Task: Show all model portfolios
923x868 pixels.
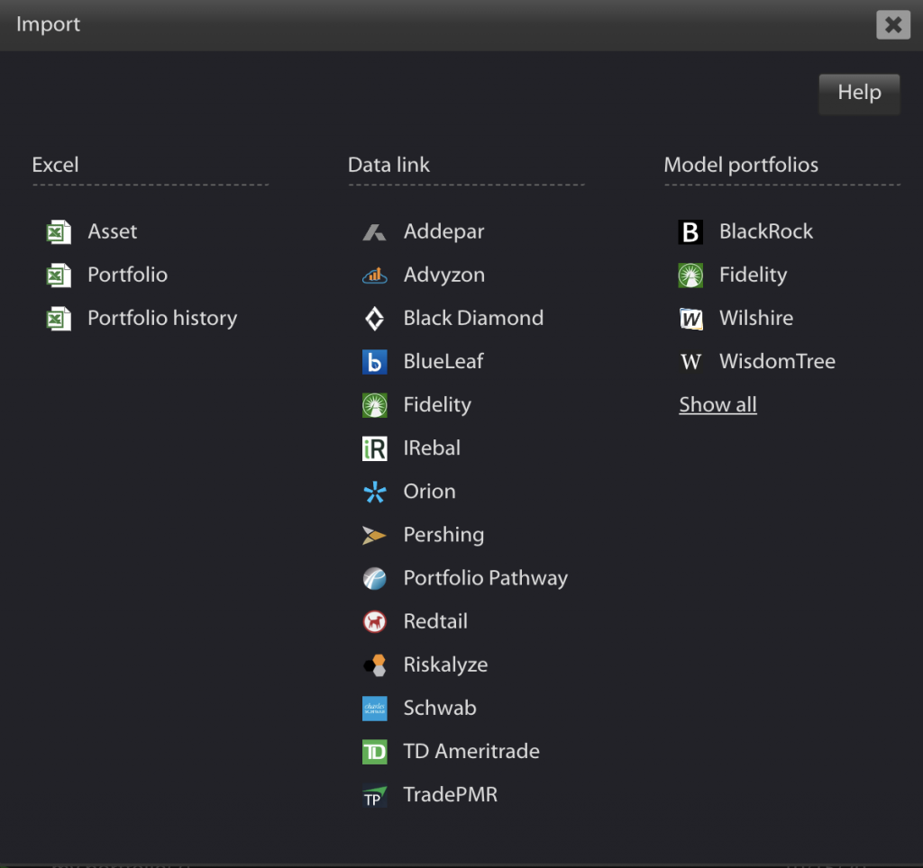Action: (x=717, y=404)
